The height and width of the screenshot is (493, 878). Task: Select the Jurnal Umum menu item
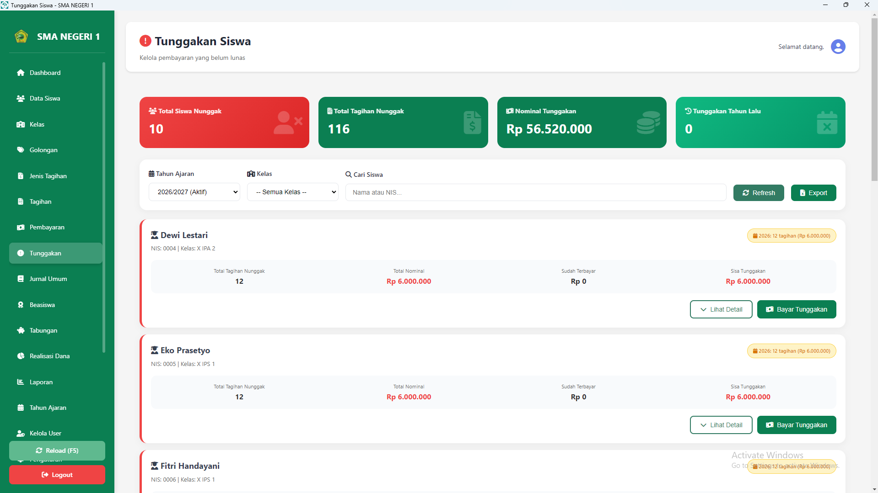point(56,279)
